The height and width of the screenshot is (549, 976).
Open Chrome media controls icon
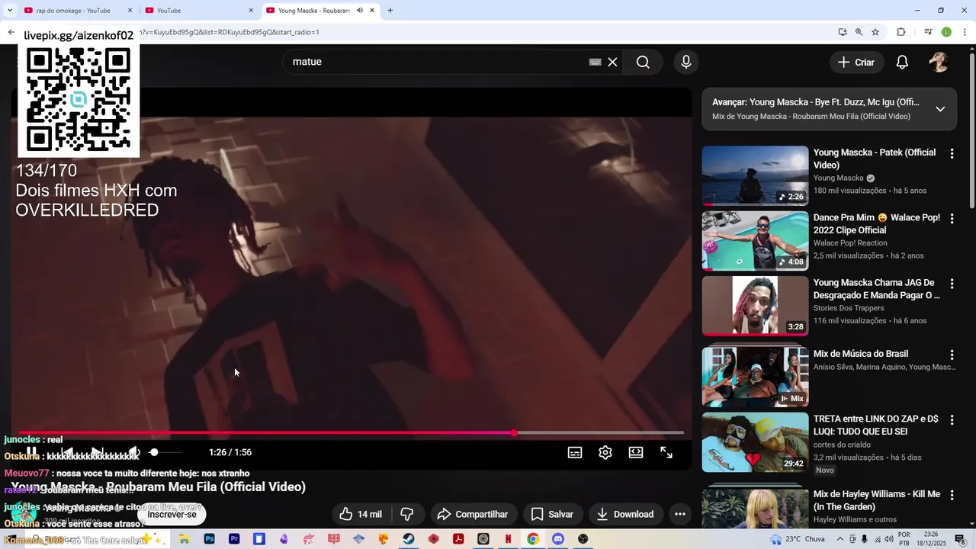pyautogui.click(x=928, y=32)
